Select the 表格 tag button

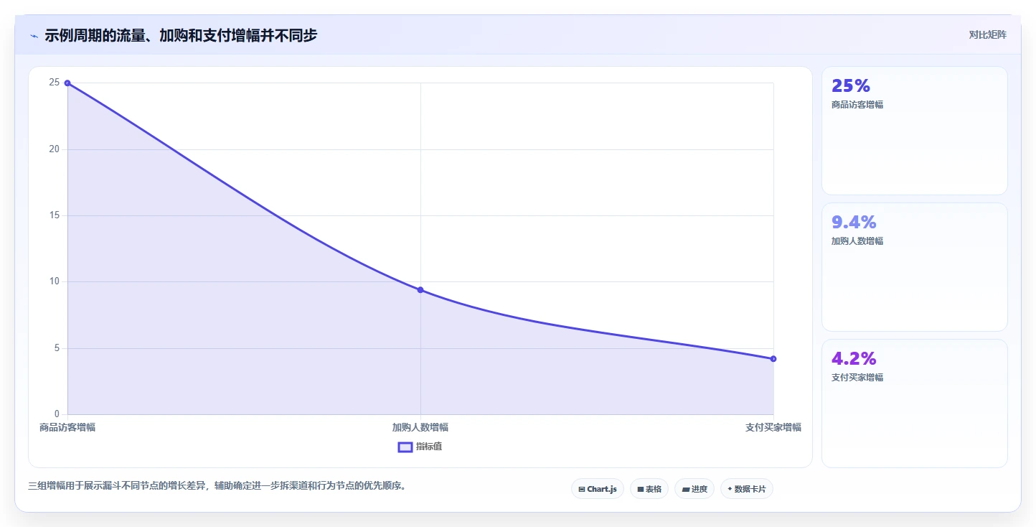[649, 489]
